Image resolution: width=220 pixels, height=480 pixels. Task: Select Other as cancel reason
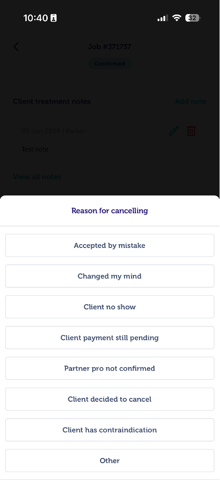coord(110,461)
